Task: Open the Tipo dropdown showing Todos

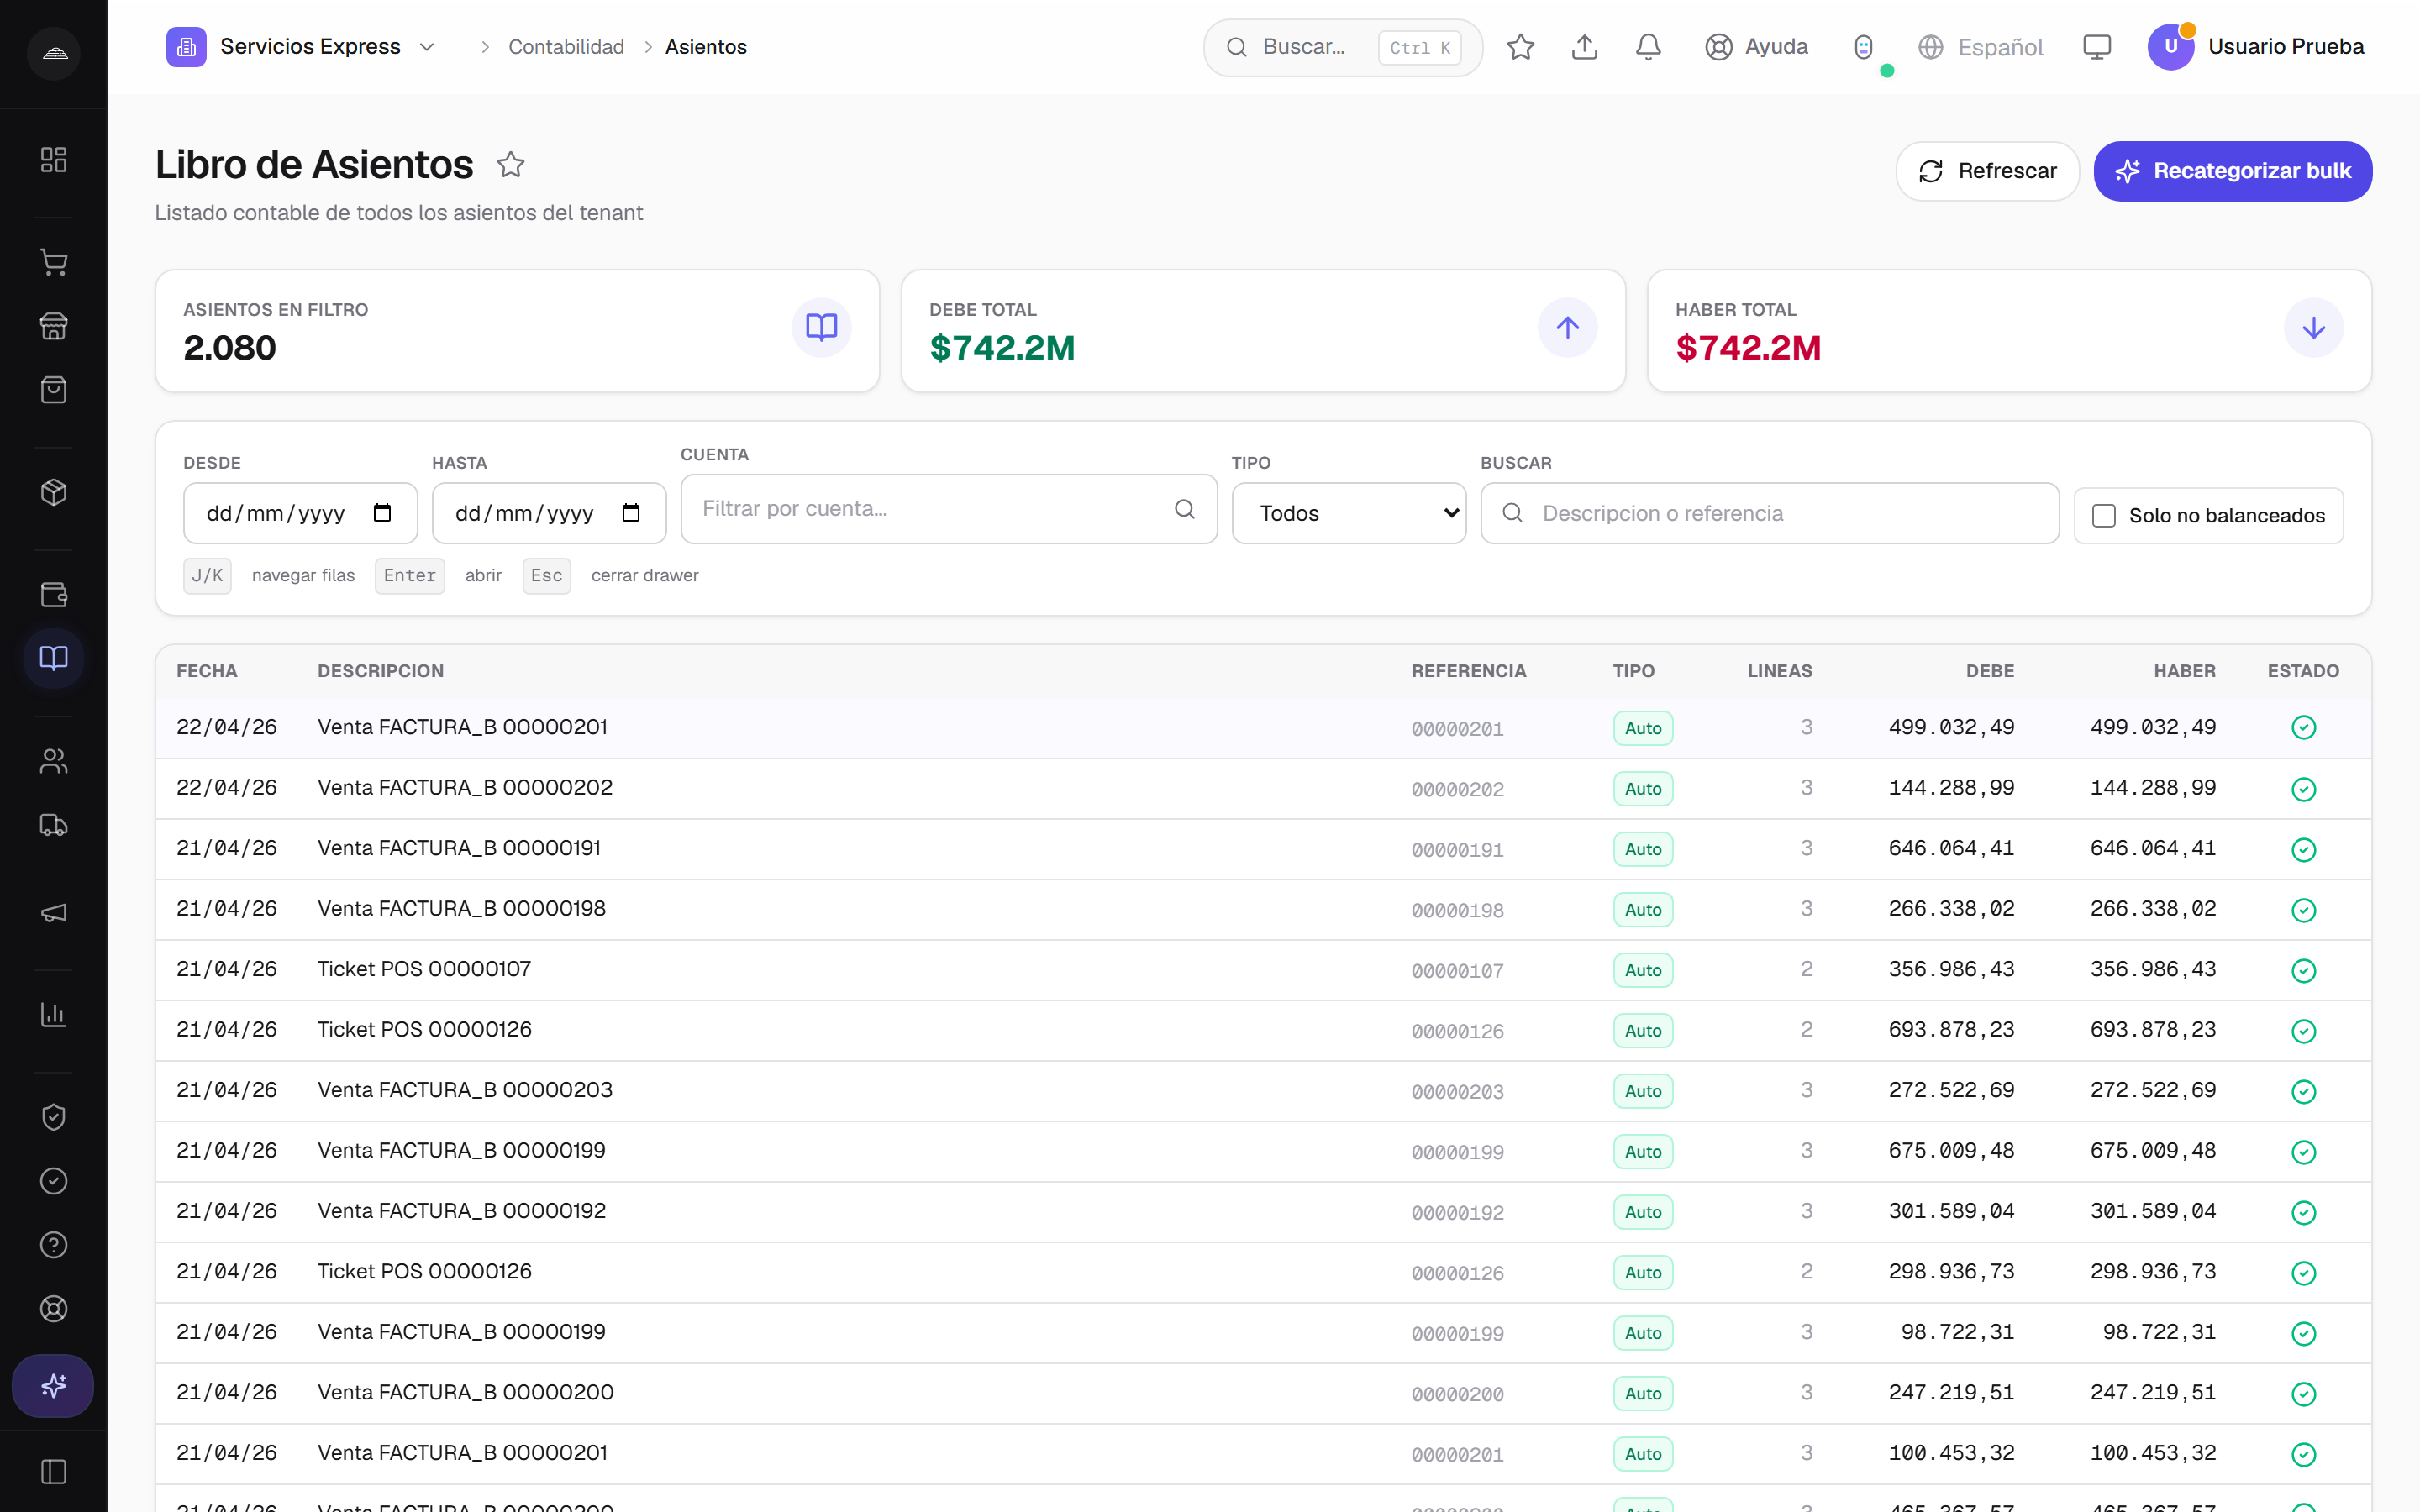Action: 1348,513
